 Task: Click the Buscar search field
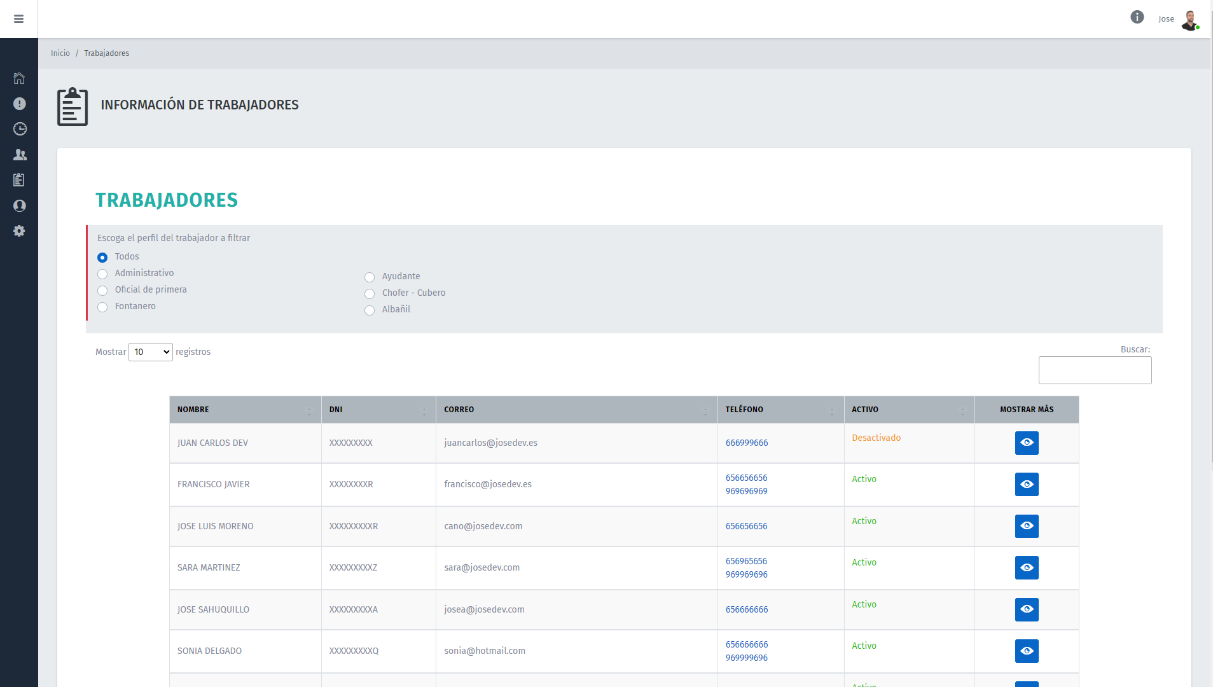click(x=1094, y=370)
